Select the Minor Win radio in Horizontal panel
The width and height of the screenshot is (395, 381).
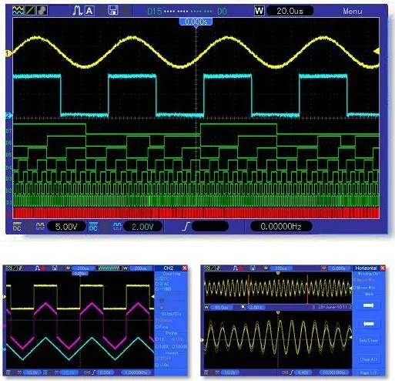pyautogui.click(x=364, y=288)
